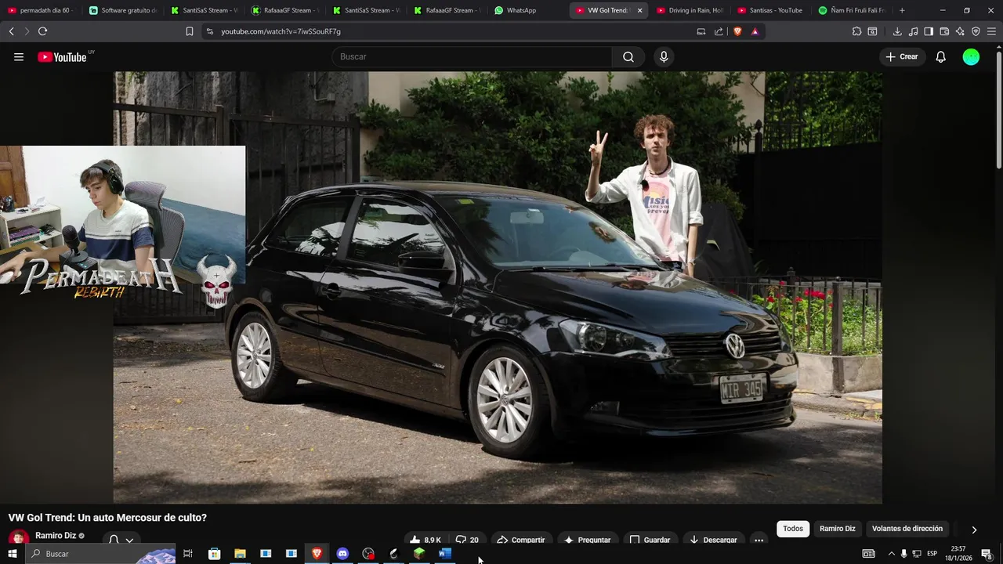Screen dimensions: 1003x564
Task: Switch to the Software gratuito tab
Action: tap(122, 10)
